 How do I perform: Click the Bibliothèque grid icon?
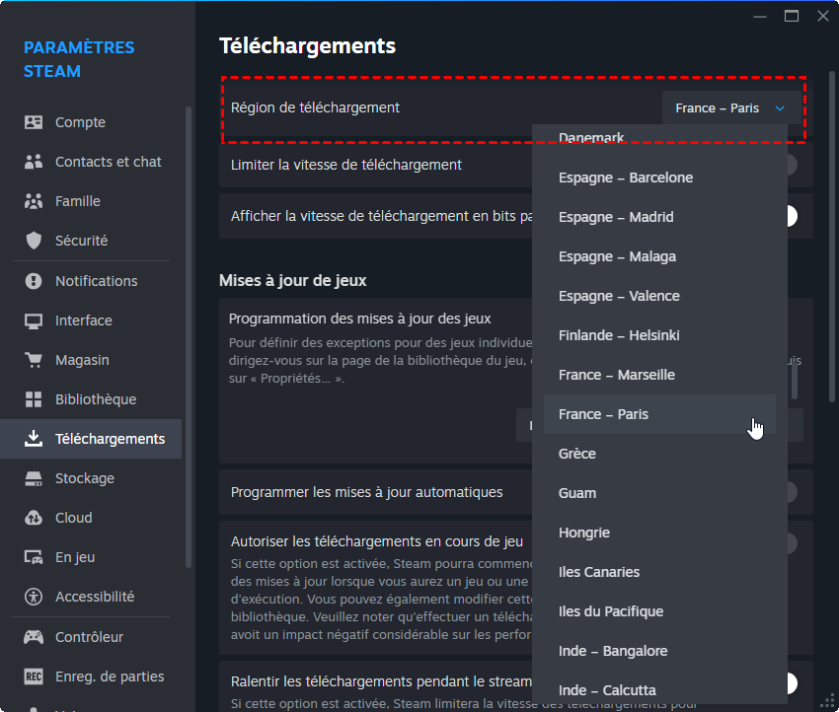(34, 399)
